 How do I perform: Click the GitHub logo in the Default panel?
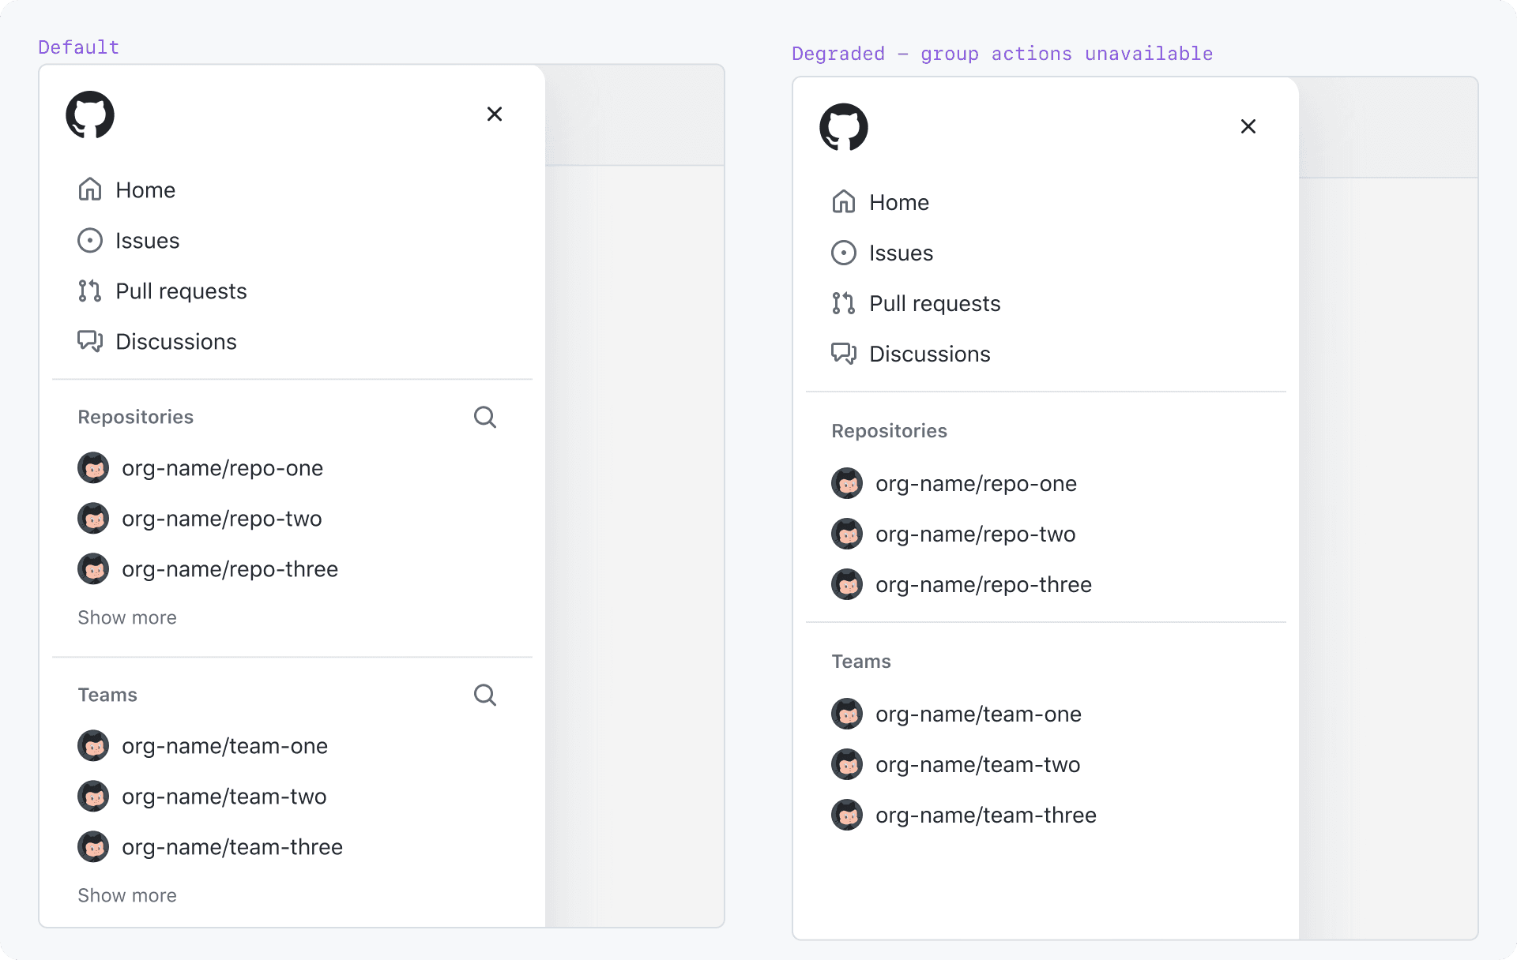tap(90, 114)
